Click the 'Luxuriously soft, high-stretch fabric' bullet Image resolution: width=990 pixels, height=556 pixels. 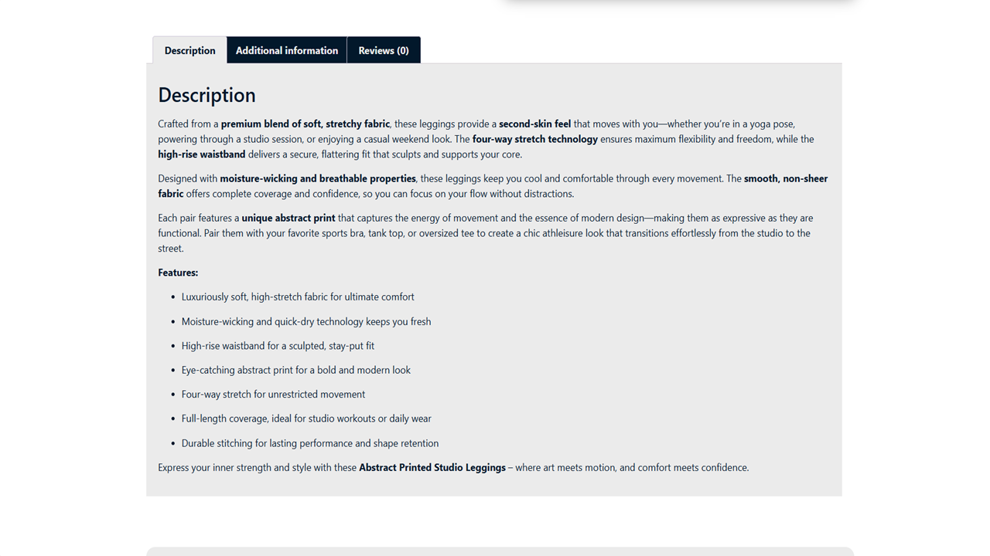tap(298, 297)
